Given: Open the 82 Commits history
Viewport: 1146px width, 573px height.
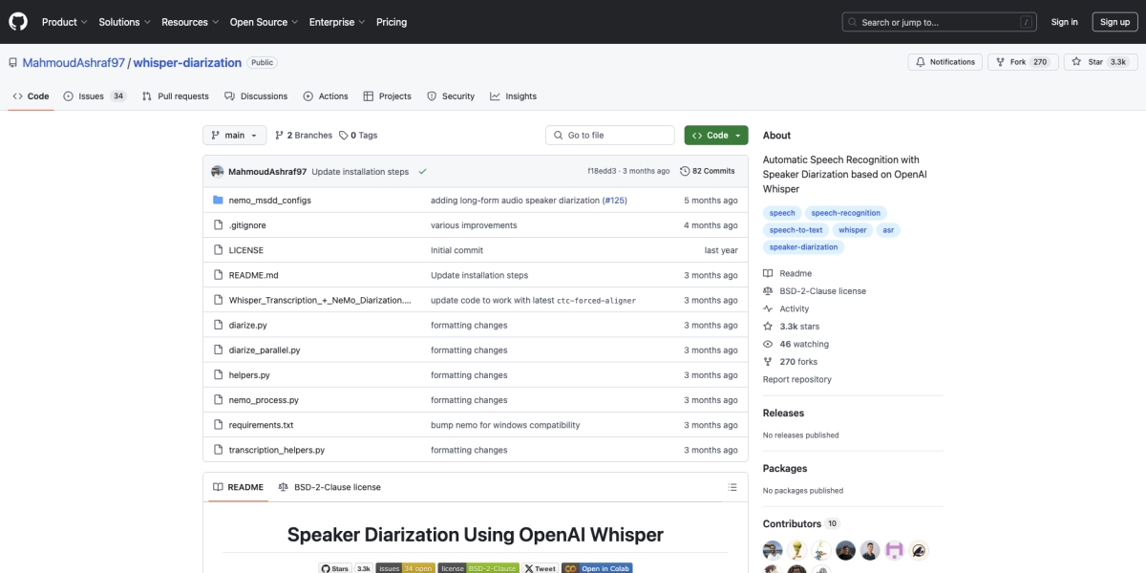Looking at the screenshot, I should (708, 171).
